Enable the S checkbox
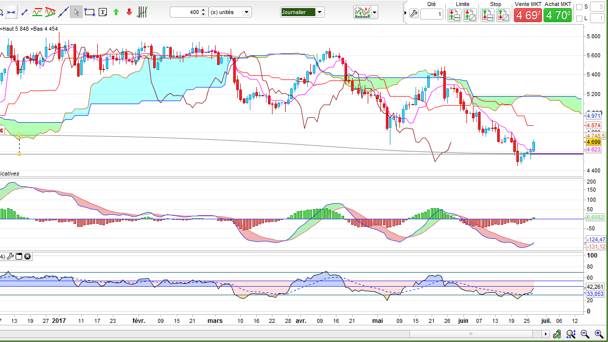The image size is (608, 342). 579,7
